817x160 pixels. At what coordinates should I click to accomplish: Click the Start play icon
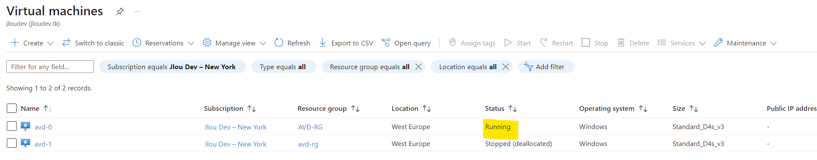[x=508, y=43]
